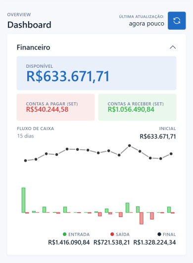Select the tallest green bar in chart
Image resolution: width=193 pixels, height=263 pixels.
[24, 200]
